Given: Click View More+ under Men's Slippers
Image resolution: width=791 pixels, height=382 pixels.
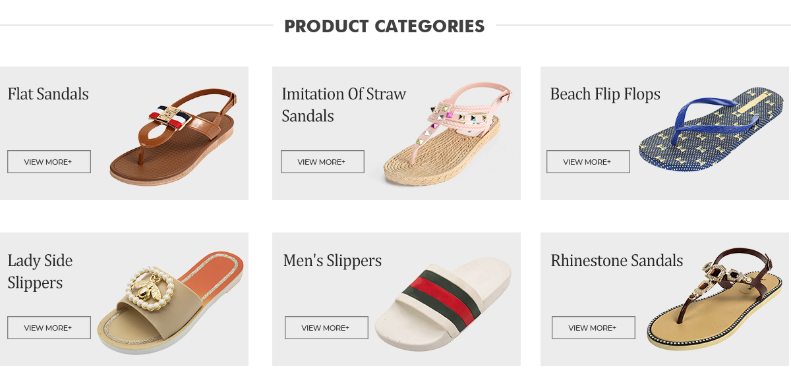Looking at the screenshot, I should [326, 328].
